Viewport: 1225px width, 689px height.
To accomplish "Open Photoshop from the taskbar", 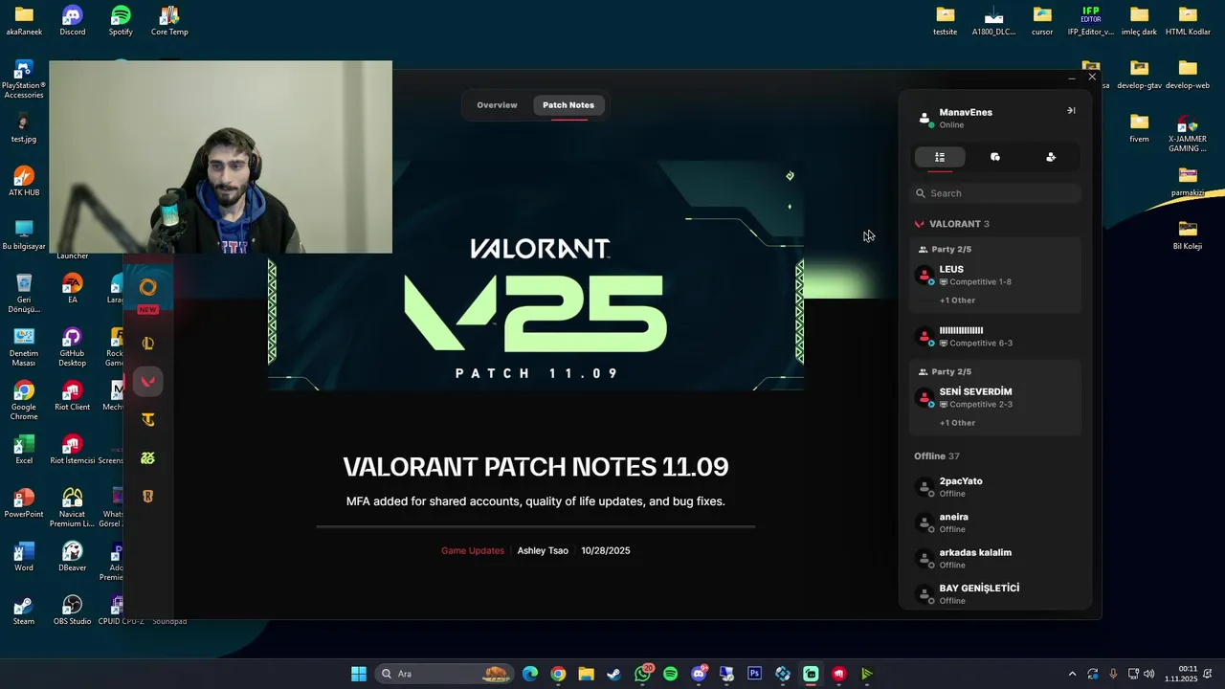I will (754, 674).
